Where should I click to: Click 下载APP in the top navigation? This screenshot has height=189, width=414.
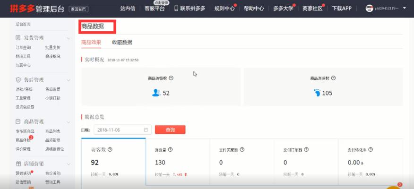[342, 9]
